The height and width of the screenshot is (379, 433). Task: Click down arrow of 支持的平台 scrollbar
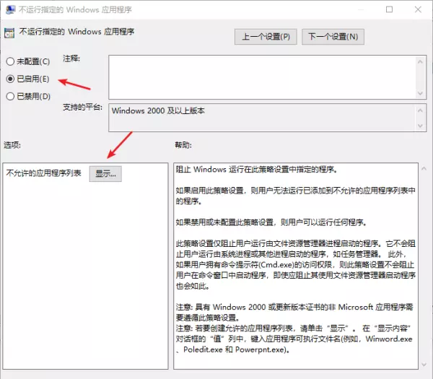click(420, 126)
